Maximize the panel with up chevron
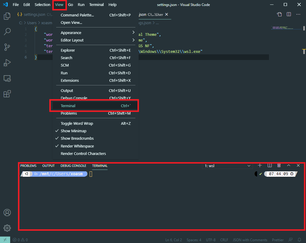This screenshot has width=306, height=243. click(289, 166)
